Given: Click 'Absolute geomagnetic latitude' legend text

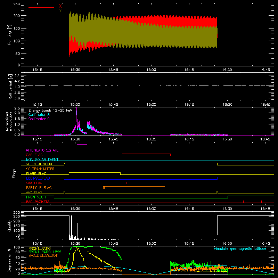Looking at the screenshot, I should coord(240,249).
